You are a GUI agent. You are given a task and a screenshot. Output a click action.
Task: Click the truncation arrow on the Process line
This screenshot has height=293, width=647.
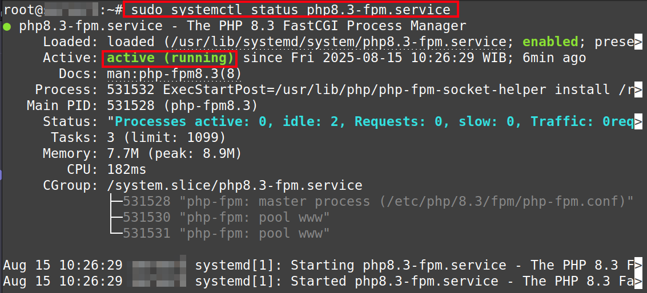coord(638,90)
